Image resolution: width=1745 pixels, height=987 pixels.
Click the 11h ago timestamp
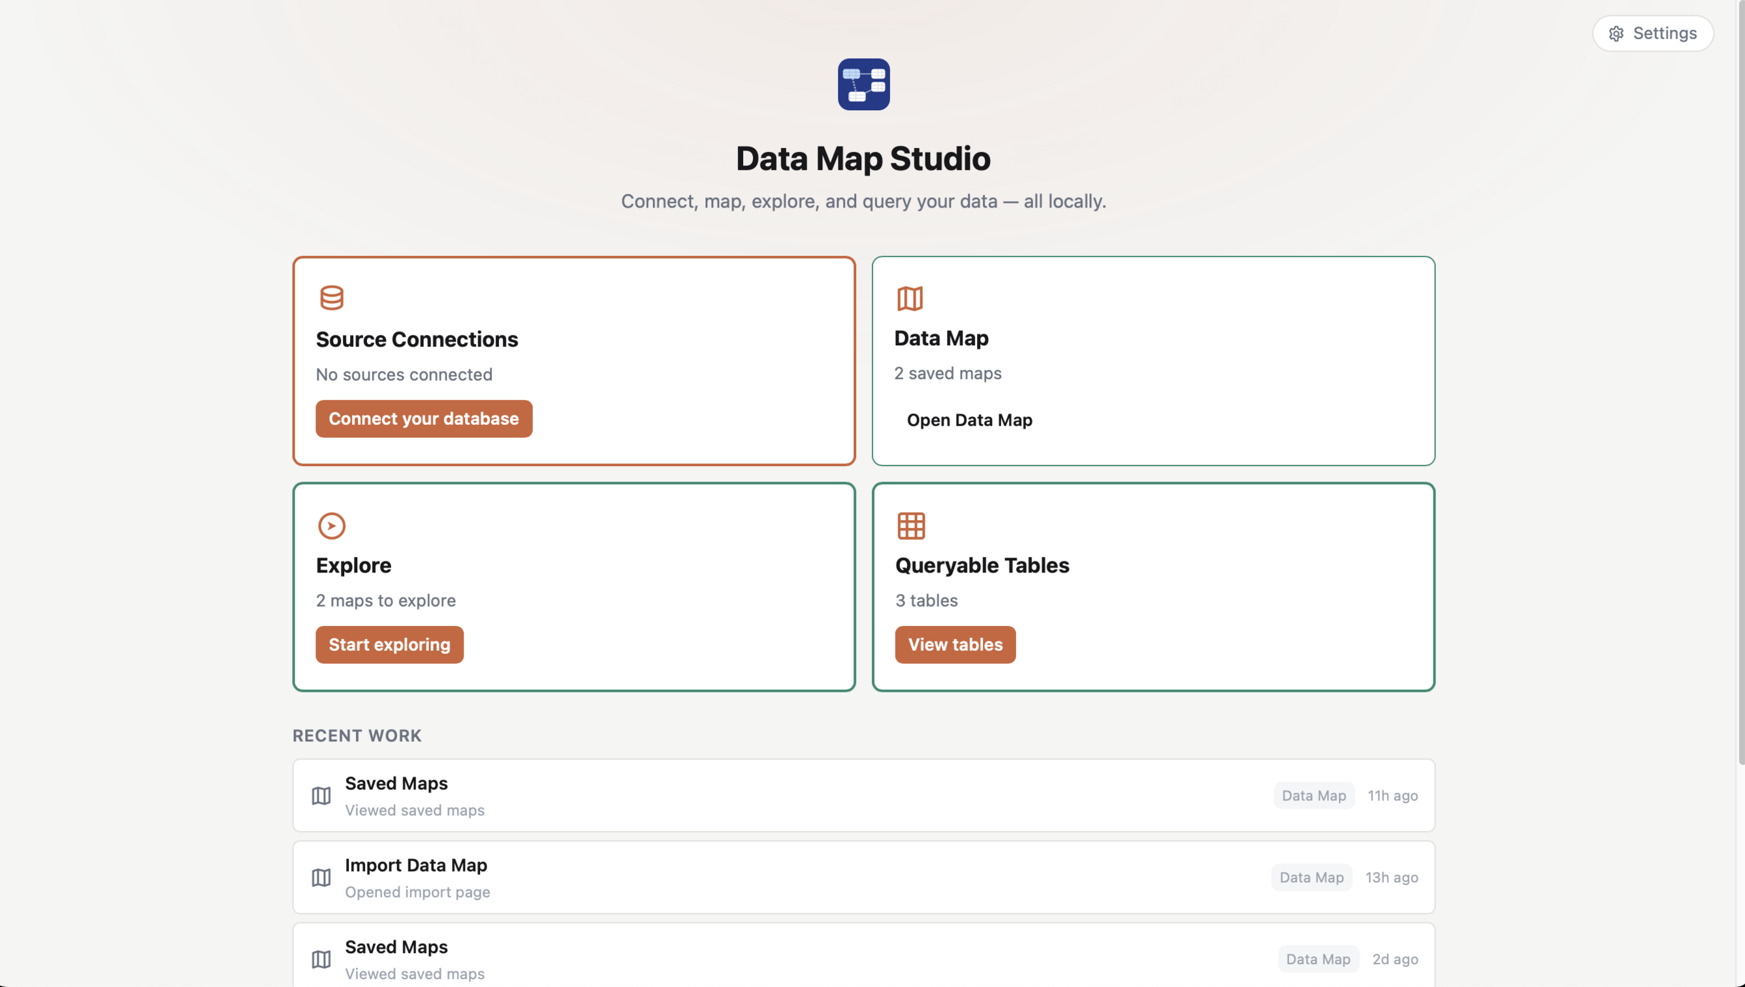(x=1392, y=795)
